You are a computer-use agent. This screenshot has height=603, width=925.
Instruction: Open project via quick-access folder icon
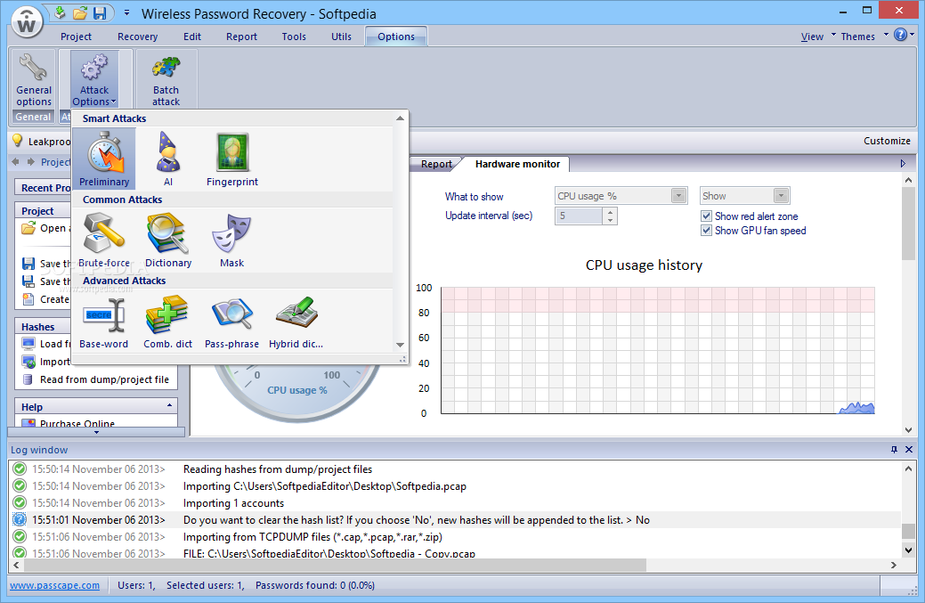pos(79,13)
